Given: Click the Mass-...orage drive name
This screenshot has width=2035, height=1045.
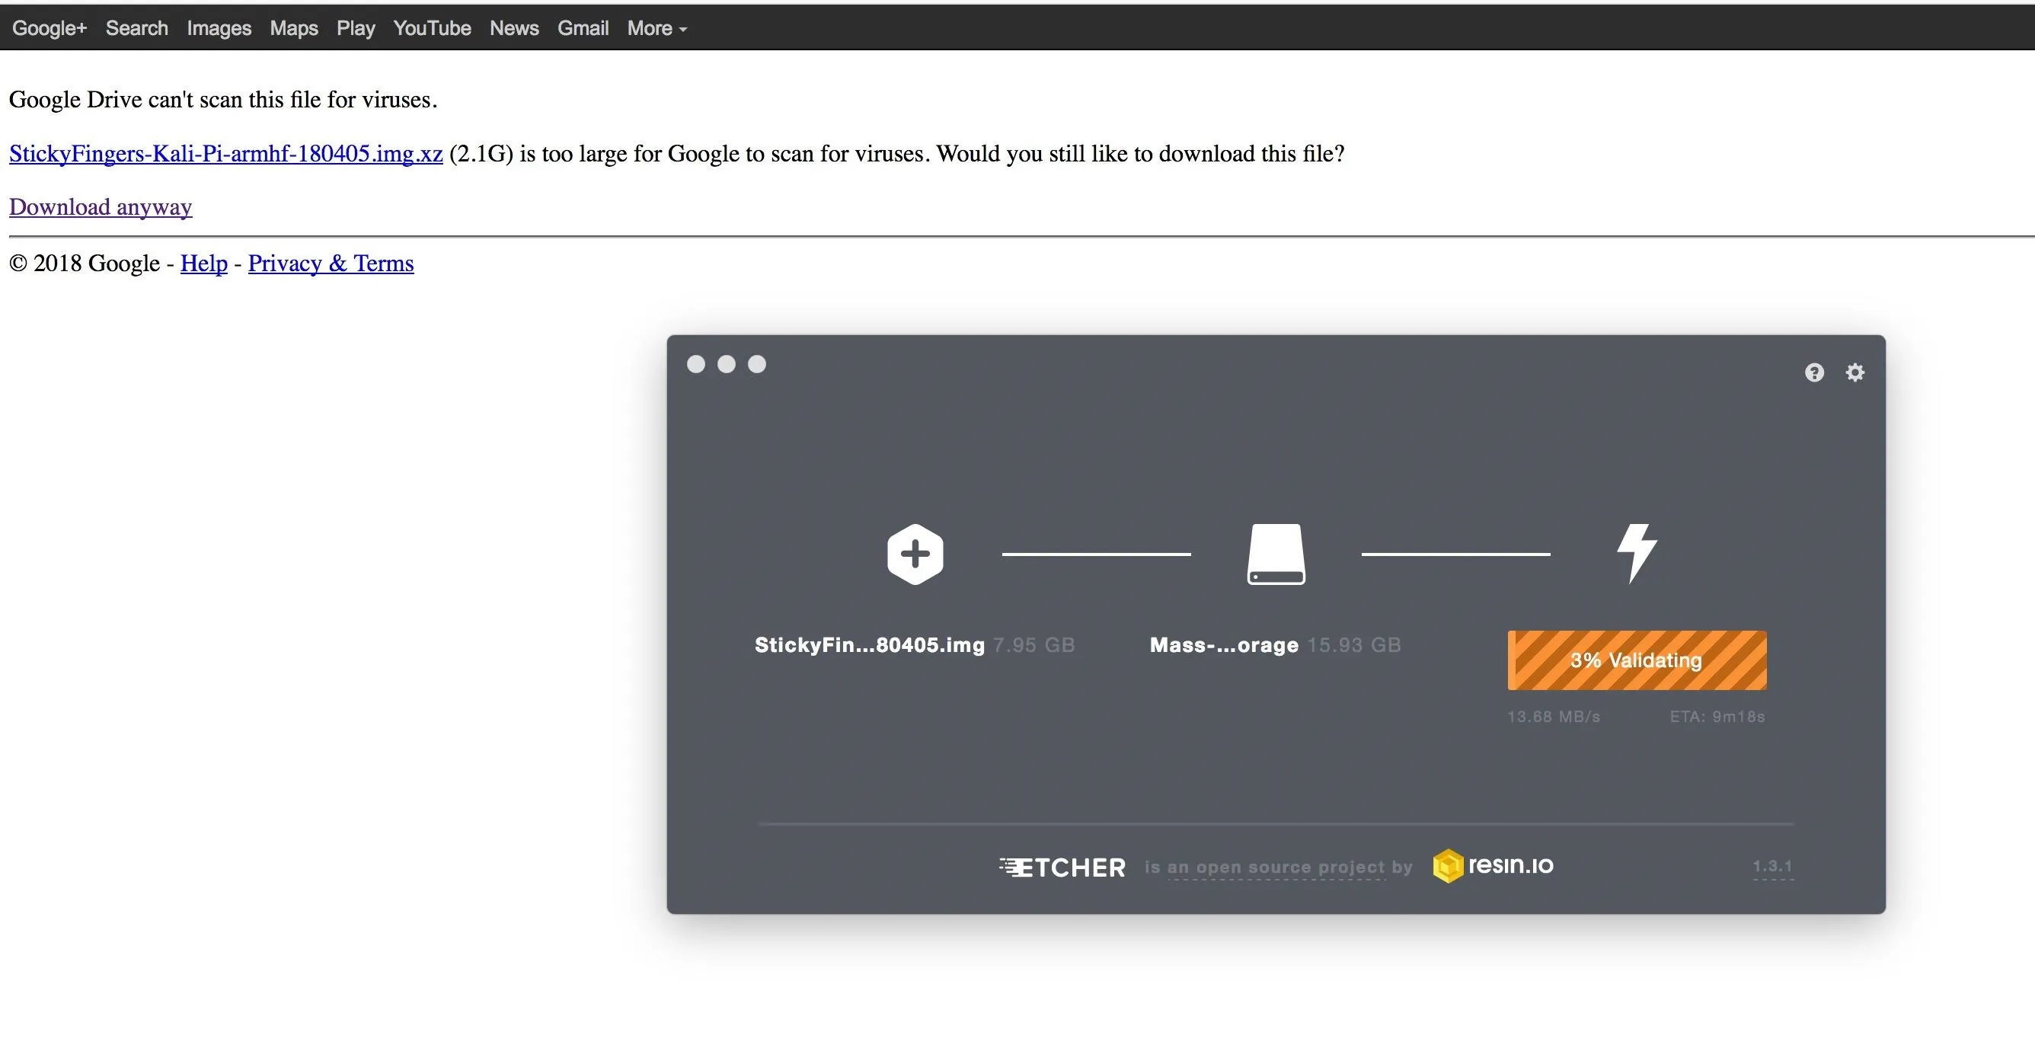Looking at the screenshot, I should pos(1224,645).
